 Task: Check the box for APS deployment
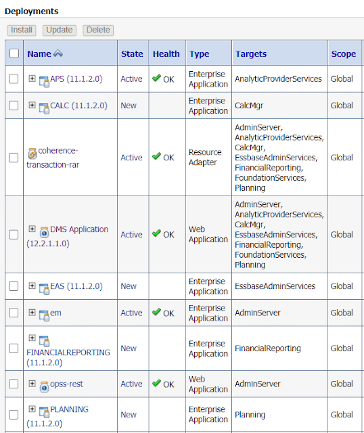click(x=14, y=78)
